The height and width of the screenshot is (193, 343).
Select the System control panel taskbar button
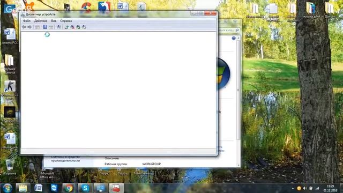pos(101,188)
